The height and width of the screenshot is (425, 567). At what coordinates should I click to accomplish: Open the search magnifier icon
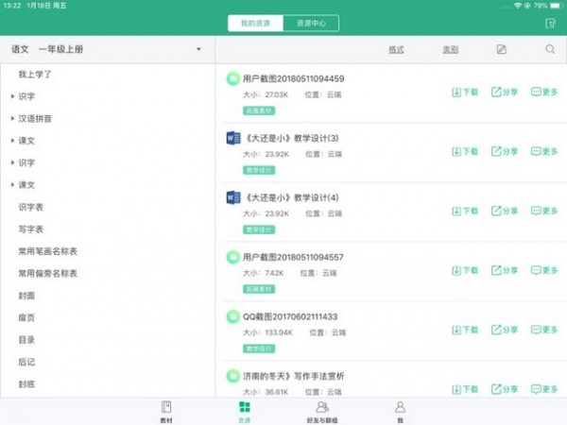pos(550,49)
